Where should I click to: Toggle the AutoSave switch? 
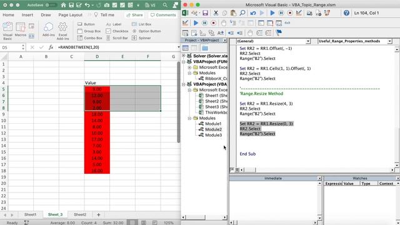tap(51, 5)
